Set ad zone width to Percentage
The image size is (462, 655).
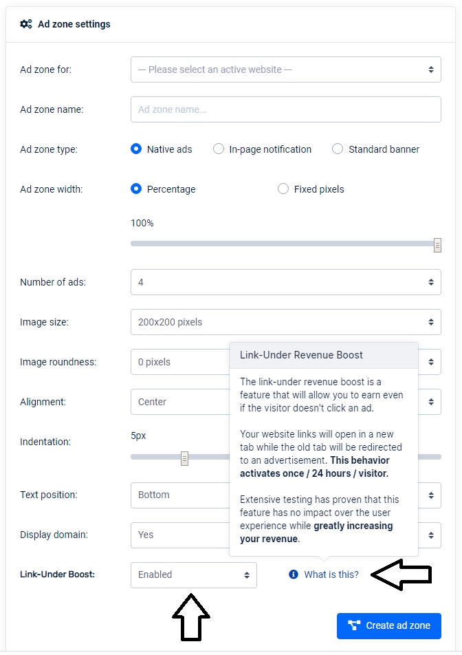[136, 189]
